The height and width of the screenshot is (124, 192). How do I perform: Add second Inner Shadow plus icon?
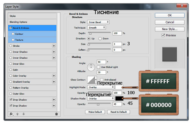[54, 58]
